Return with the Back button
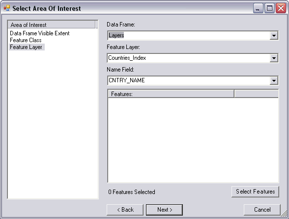The width and height of the screenshot is (289, 219). 125,210
